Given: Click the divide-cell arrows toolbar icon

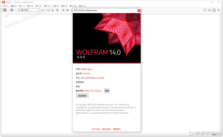Looking at the screenshot, I should (63, 10).
